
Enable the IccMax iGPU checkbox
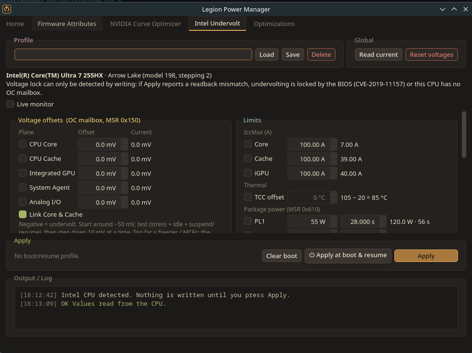tap(248, 173)
